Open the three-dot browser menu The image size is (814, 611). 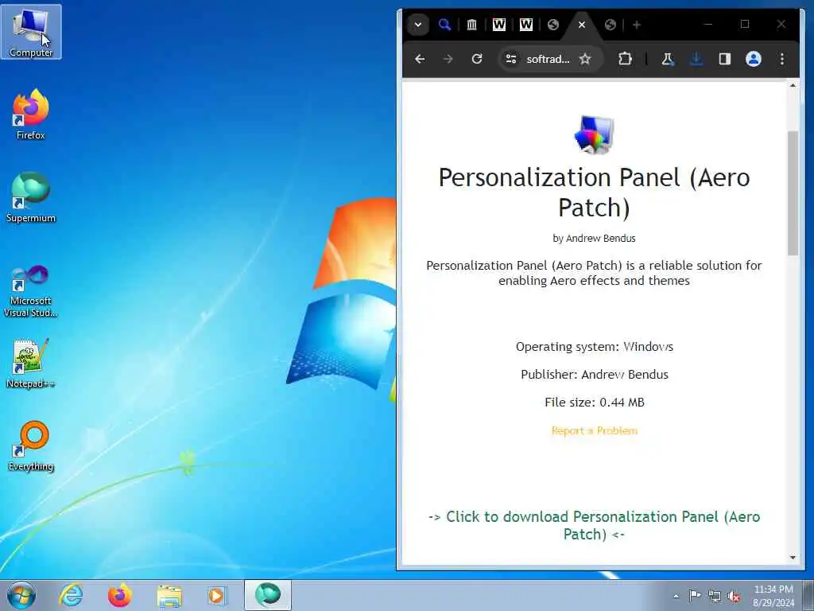[782, 59]
